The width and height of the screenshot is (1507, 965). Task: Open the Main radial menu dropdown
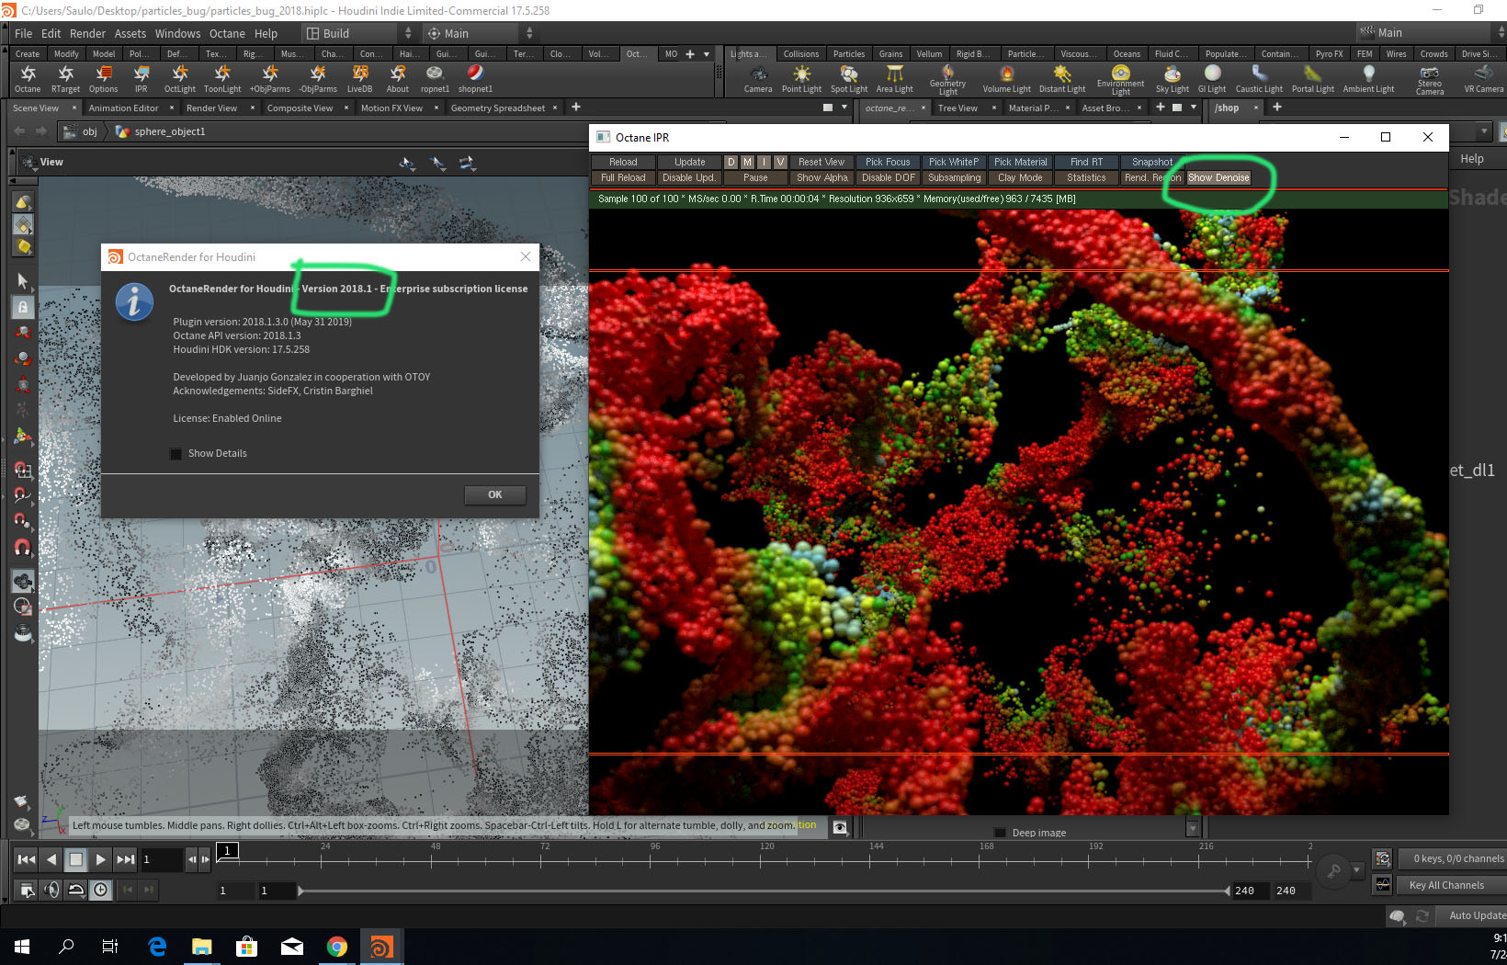480,33
